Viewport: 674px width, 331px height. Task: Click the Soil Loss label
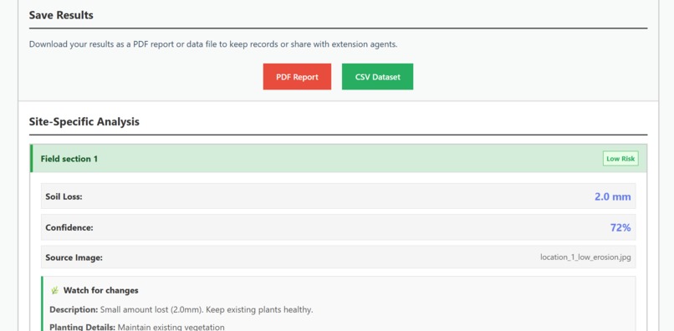pyautogui.click(x=64, y=197)
